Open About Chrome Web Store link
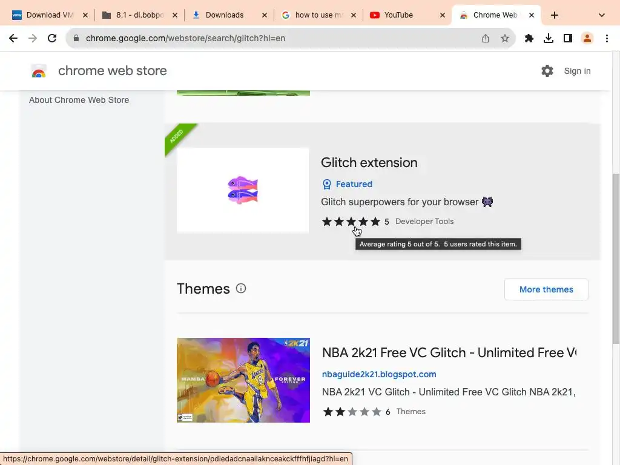Image resolution: width=620 pixels, height=465 pixels. 79,100
